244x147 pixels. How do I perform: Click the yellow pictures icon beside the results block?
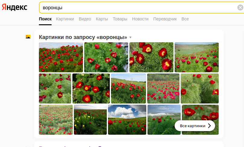click(28, 37)
